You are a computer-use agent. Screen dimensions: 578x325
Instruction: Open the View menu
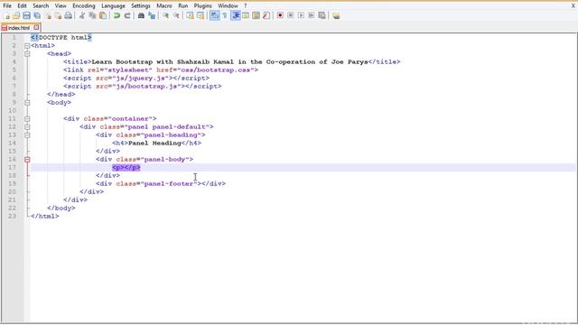[61, 6]
